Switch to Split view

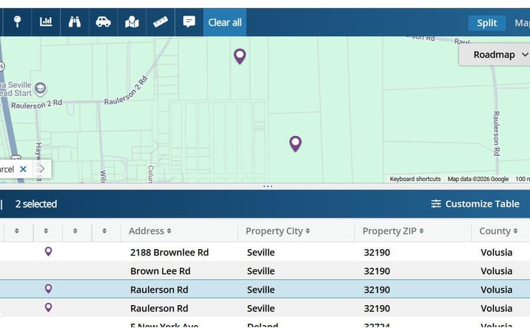tap(487, 23)
